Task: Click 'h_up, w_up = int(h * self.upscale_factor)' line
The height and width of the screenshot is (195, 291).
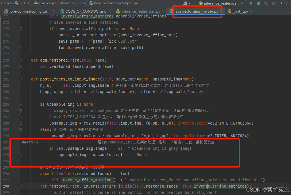Action: [x=122, y=92]
